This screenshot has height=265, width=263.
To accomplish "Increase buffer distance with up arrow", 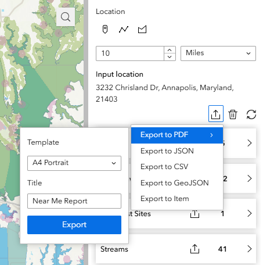I will [x=170, y=50].
